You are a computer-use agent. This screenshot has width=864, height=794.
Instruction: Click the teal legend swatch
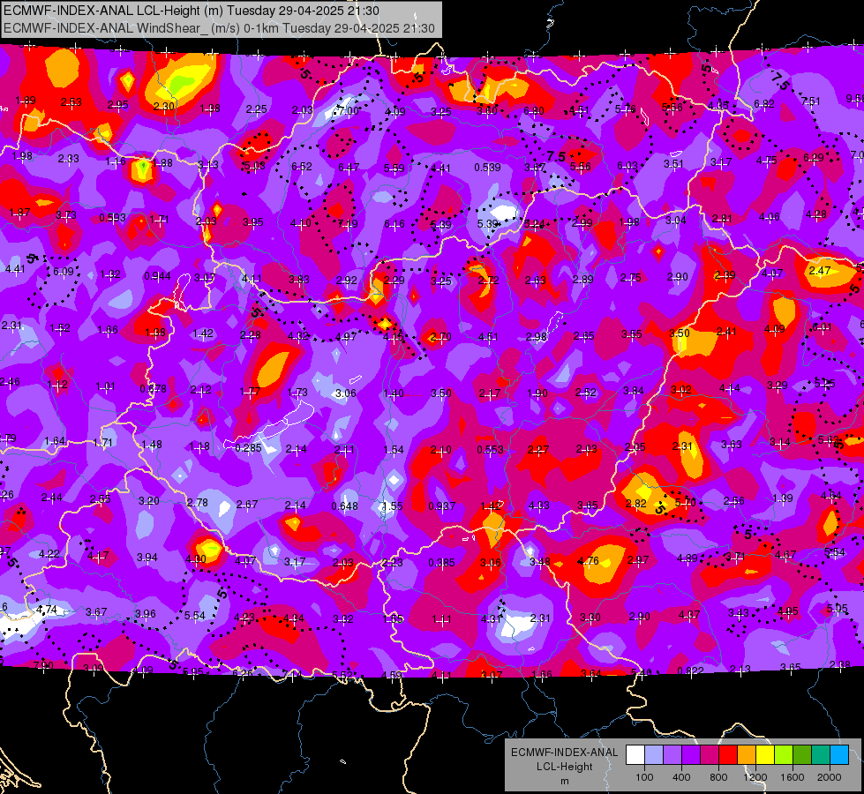tap(821, 755)
